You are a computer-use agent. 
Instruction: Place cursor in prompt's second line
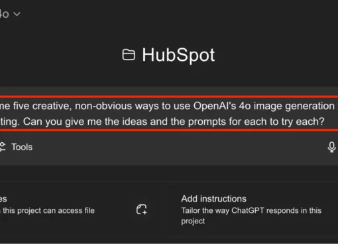(162, 122)
